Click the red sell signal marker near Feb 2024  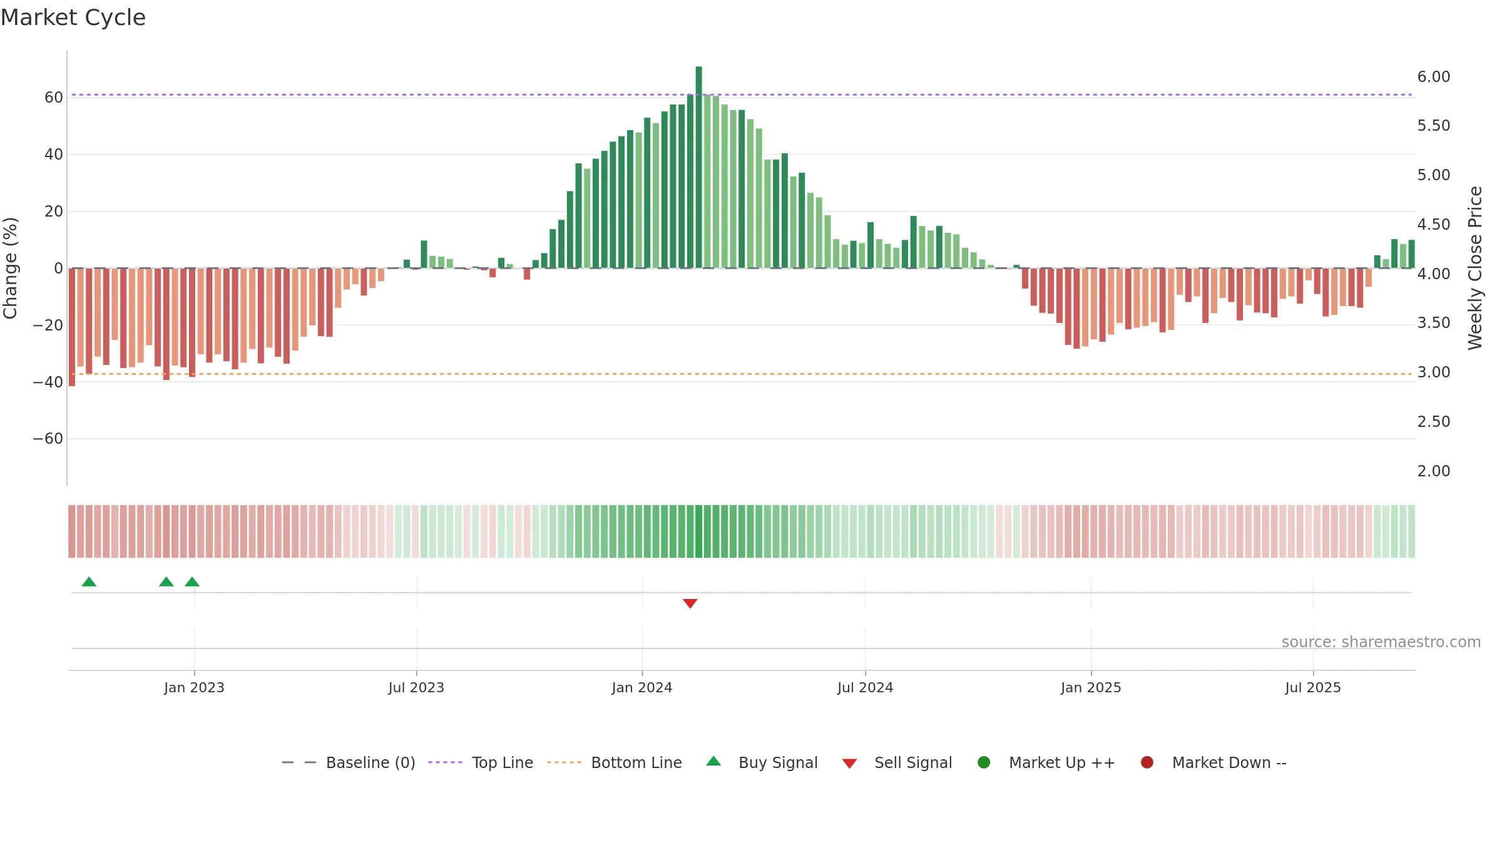(690, 603)
